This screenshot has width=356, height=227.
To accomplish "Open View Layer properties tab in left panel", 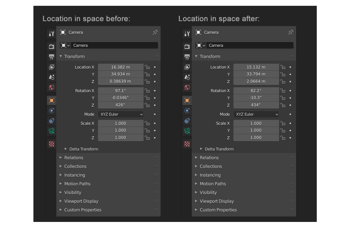I will [x=52, y=67].
